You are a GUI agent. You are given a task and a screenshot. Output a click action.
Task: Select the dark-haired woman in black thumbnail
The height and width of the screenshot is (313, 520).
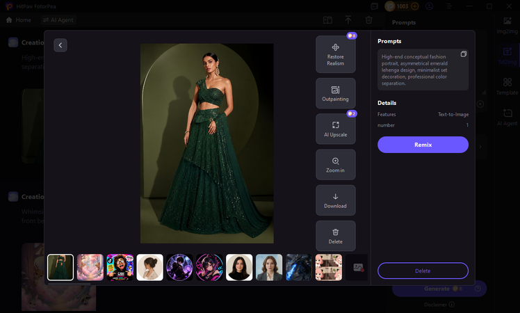pyautogui.click(x=239, y=268)
